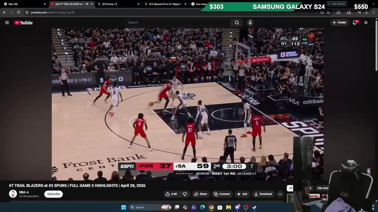Play or pause the basketball video

(x=188, y=104)
